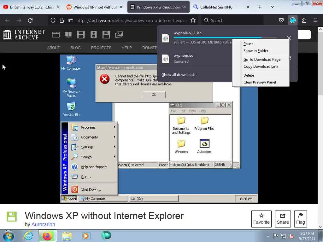Open the Windows Start orb
This screenshot has width=323, height=242.
pyautogui.click(x=9, y=236)
